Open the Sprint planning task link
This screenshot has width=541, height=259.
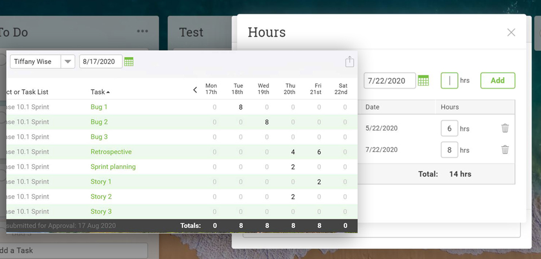[113, 167]
